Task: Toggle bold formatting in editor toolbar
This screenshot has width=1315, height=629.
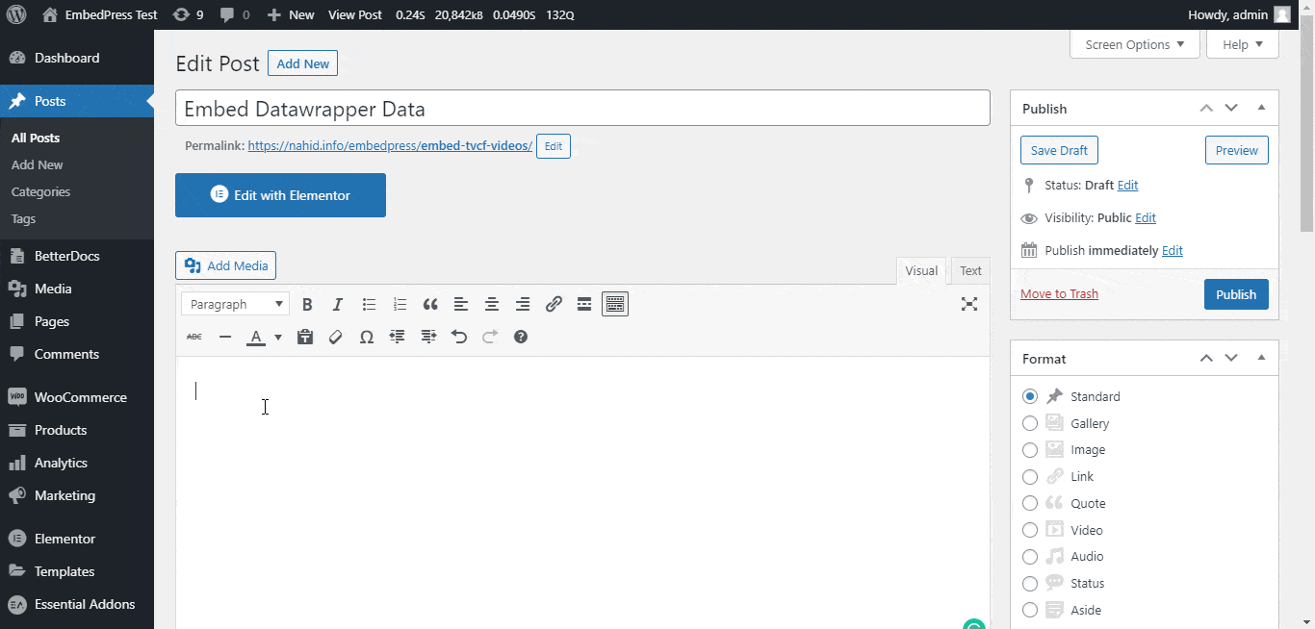Action: (307, 304)
